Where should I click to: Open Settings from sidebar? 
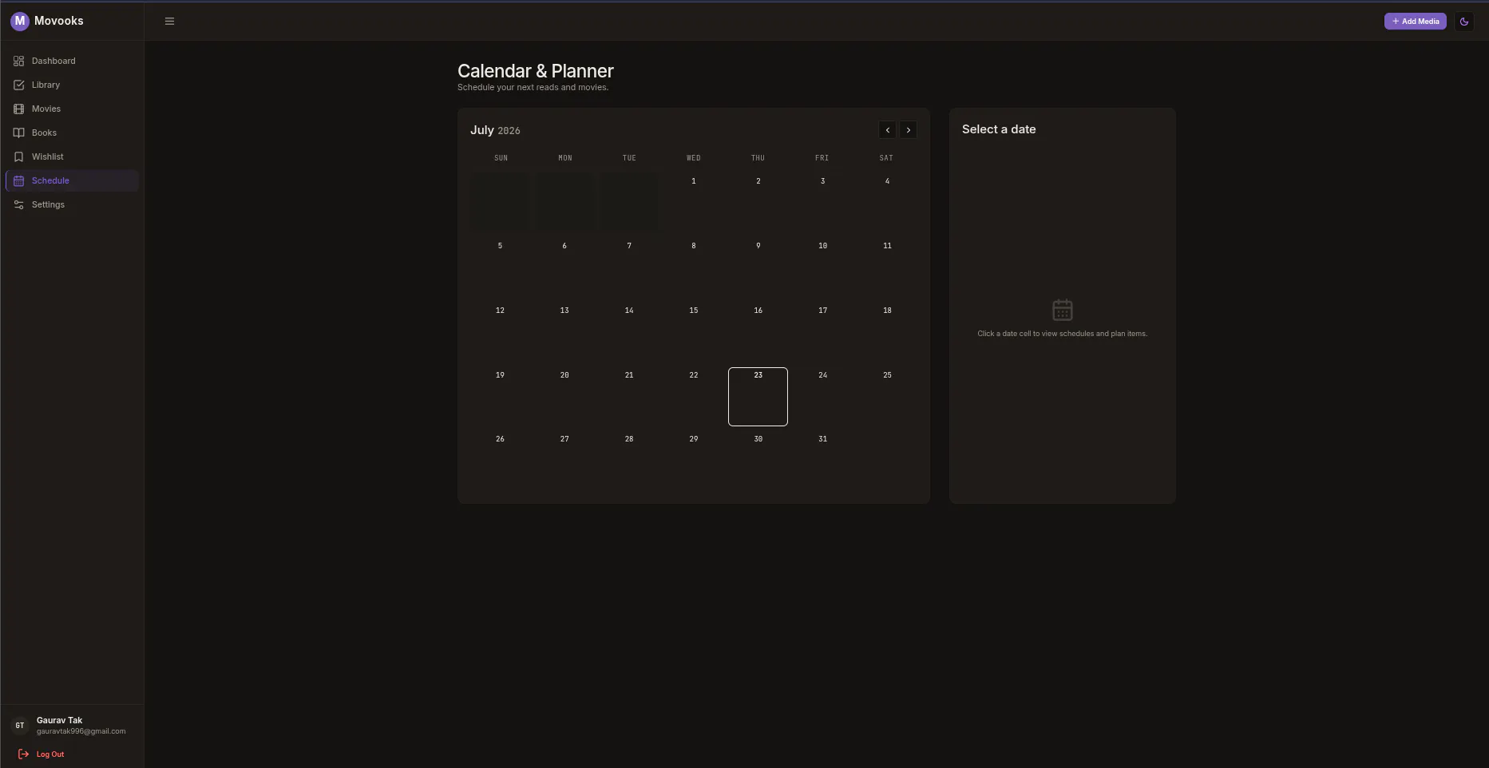[72, 204]
